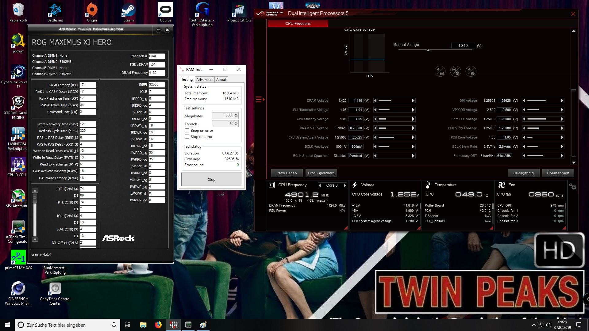Open Dual Intelligent Processors settings gear

(572, 186)
